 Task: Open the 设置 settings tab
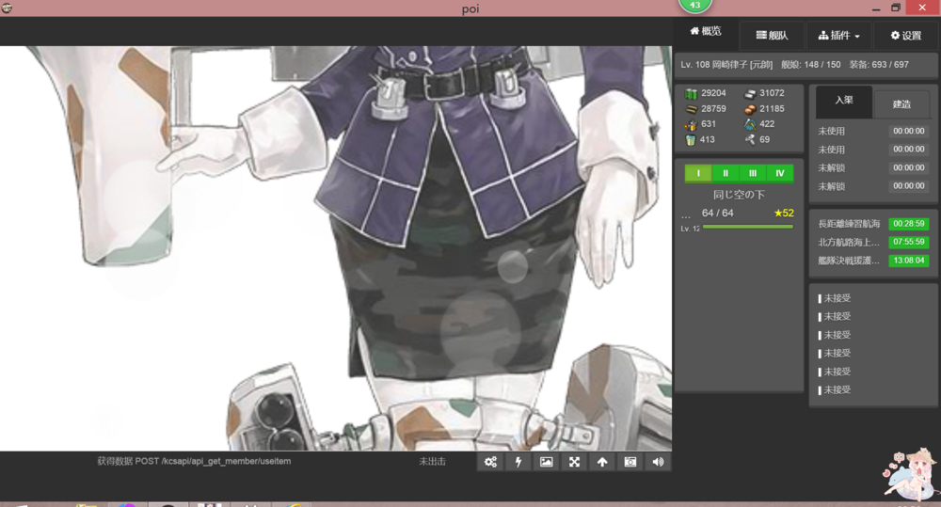pos(906,36)
